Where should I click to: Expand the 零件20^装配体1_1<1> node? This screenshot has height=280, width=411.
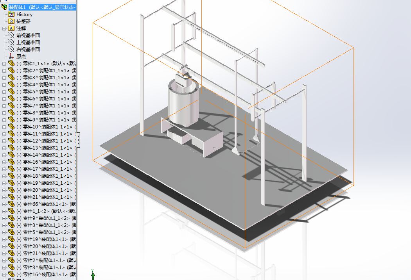[x=4, y=190]
